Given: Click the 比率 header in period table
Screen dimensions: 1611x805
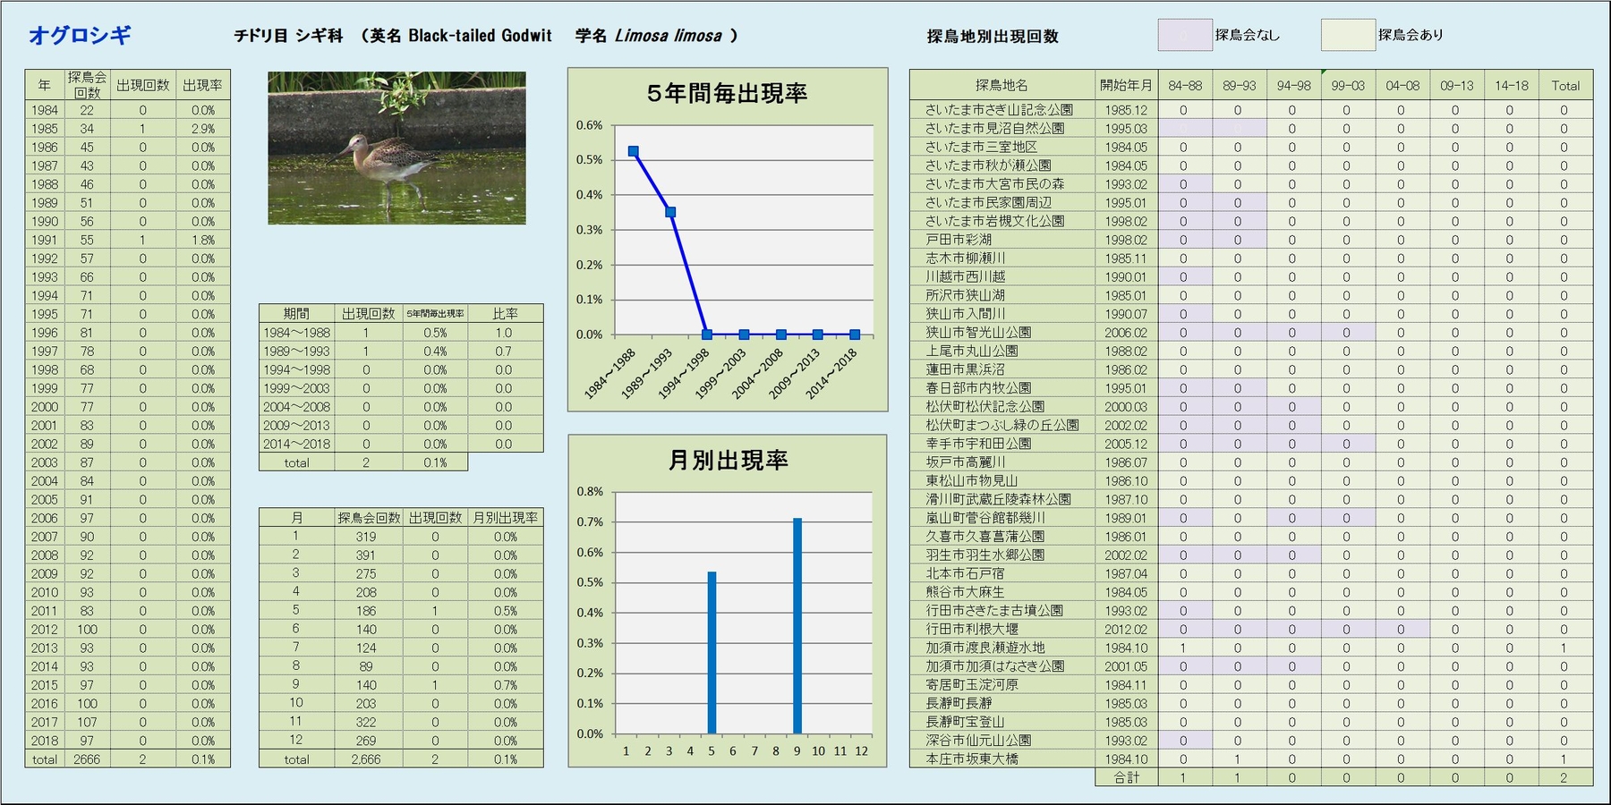Looking at the screenshot, I should click(x=505, y=314).
